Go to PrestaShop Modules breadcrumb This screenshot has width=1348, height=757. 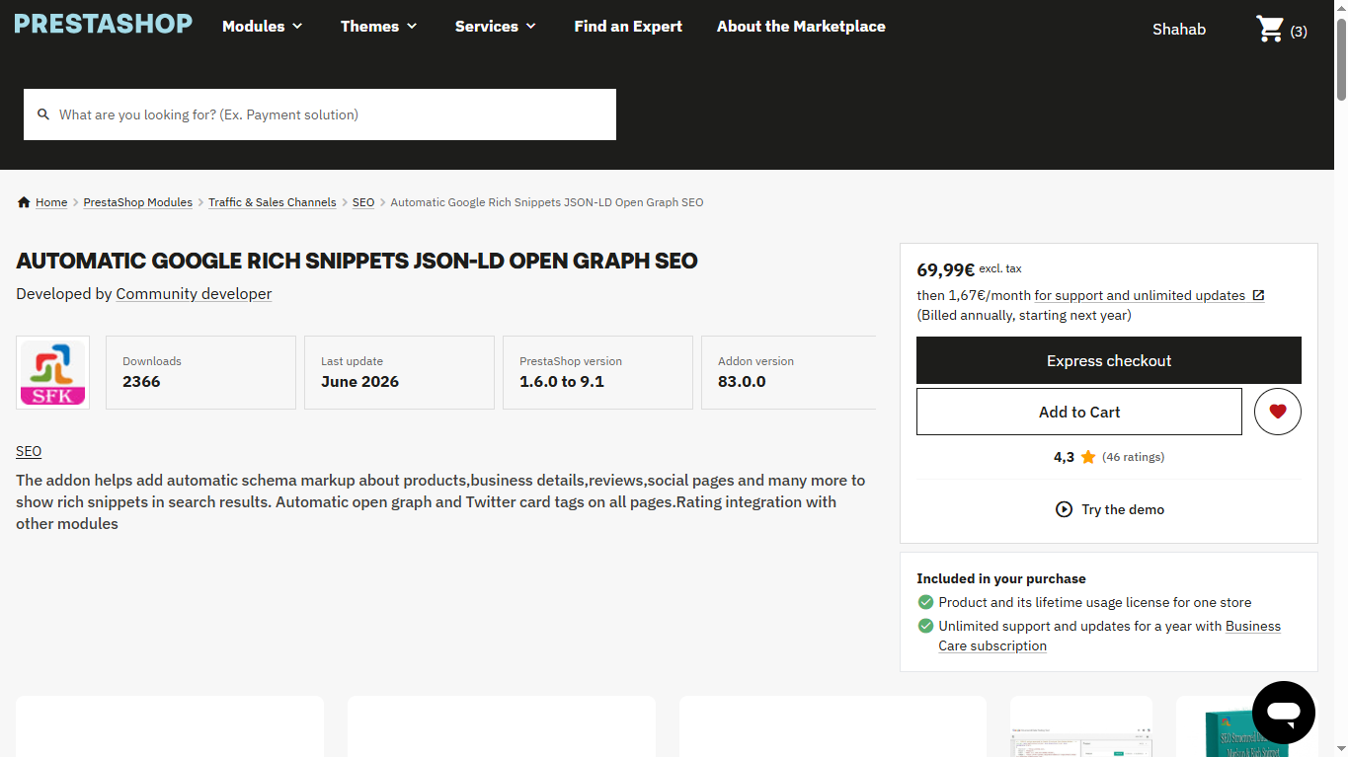tap(138, 202)
